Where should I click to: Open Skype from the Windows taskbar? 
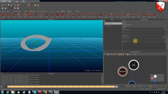pyautogui.click(x=35, y=92)
